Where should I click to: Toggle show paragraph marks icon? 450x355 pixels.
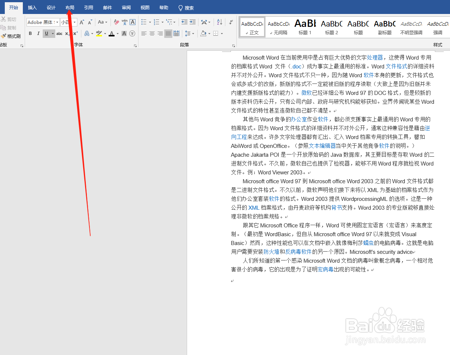(x=231, y=22)
